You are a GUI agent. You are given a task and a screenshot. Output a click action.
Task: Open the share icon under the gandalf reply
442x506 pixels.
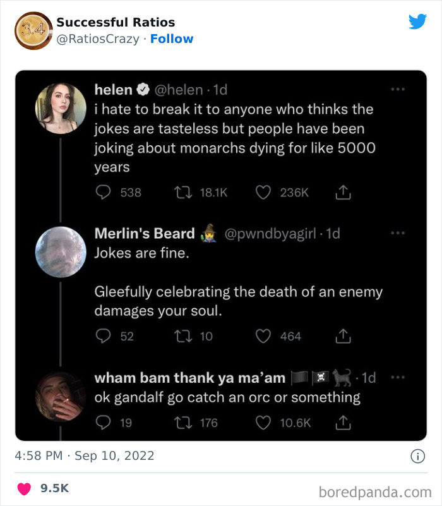tap(343, 423)
